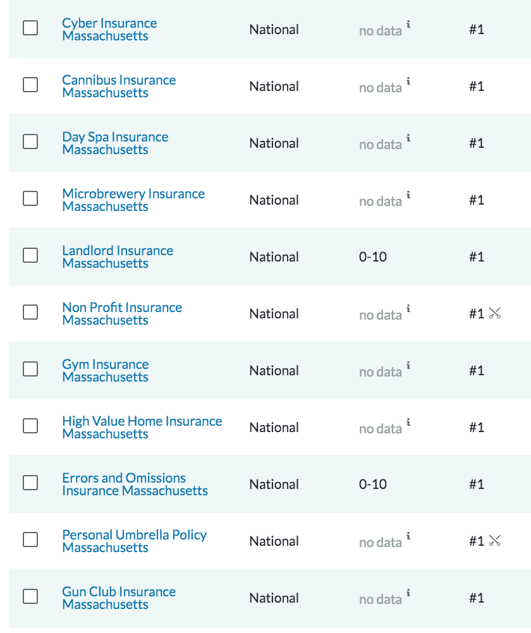
Task: Open Non Profit Insurance Massachusetts link
Action: tap(122, 313)
